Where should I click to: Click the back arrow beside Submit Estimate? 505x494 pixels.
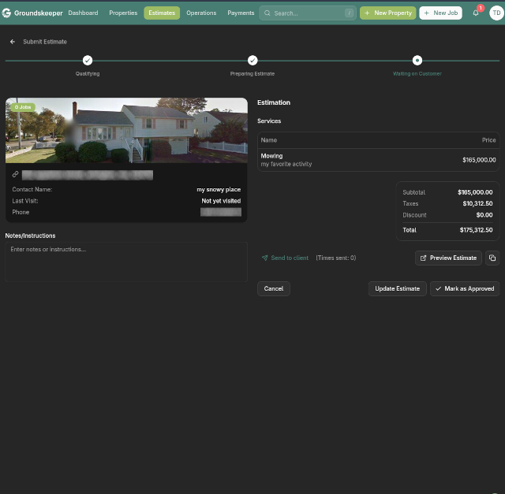click(13, 42)
